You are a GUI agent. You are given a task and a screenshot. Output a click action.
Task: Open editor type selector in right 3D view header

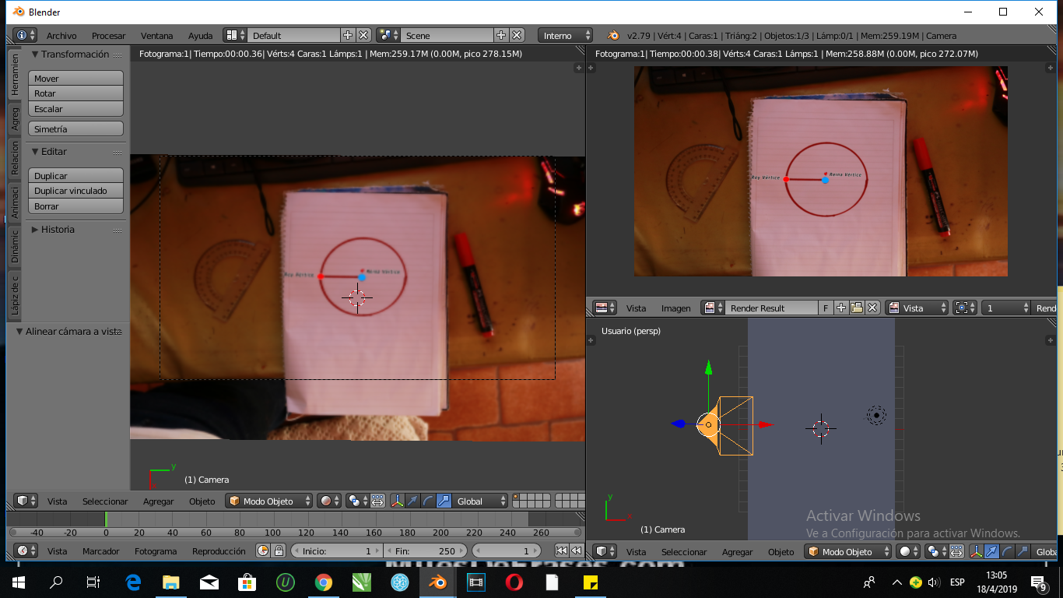pyautogui.click(x=605, y=551)
